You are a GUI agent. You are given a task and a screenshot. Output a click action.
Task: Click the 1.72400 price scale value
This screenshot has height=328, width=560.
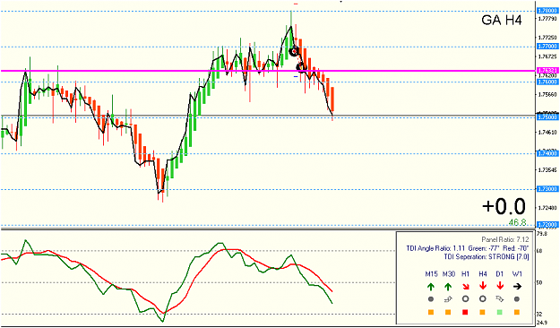[547, 208]
